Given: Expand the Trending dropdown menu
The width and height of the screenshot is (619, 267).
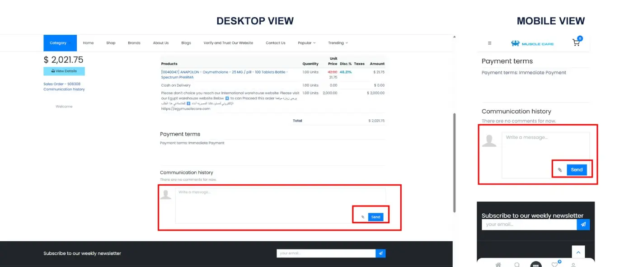Looking at the screenshot, I should pyautogui.click(x=338, y=43).
